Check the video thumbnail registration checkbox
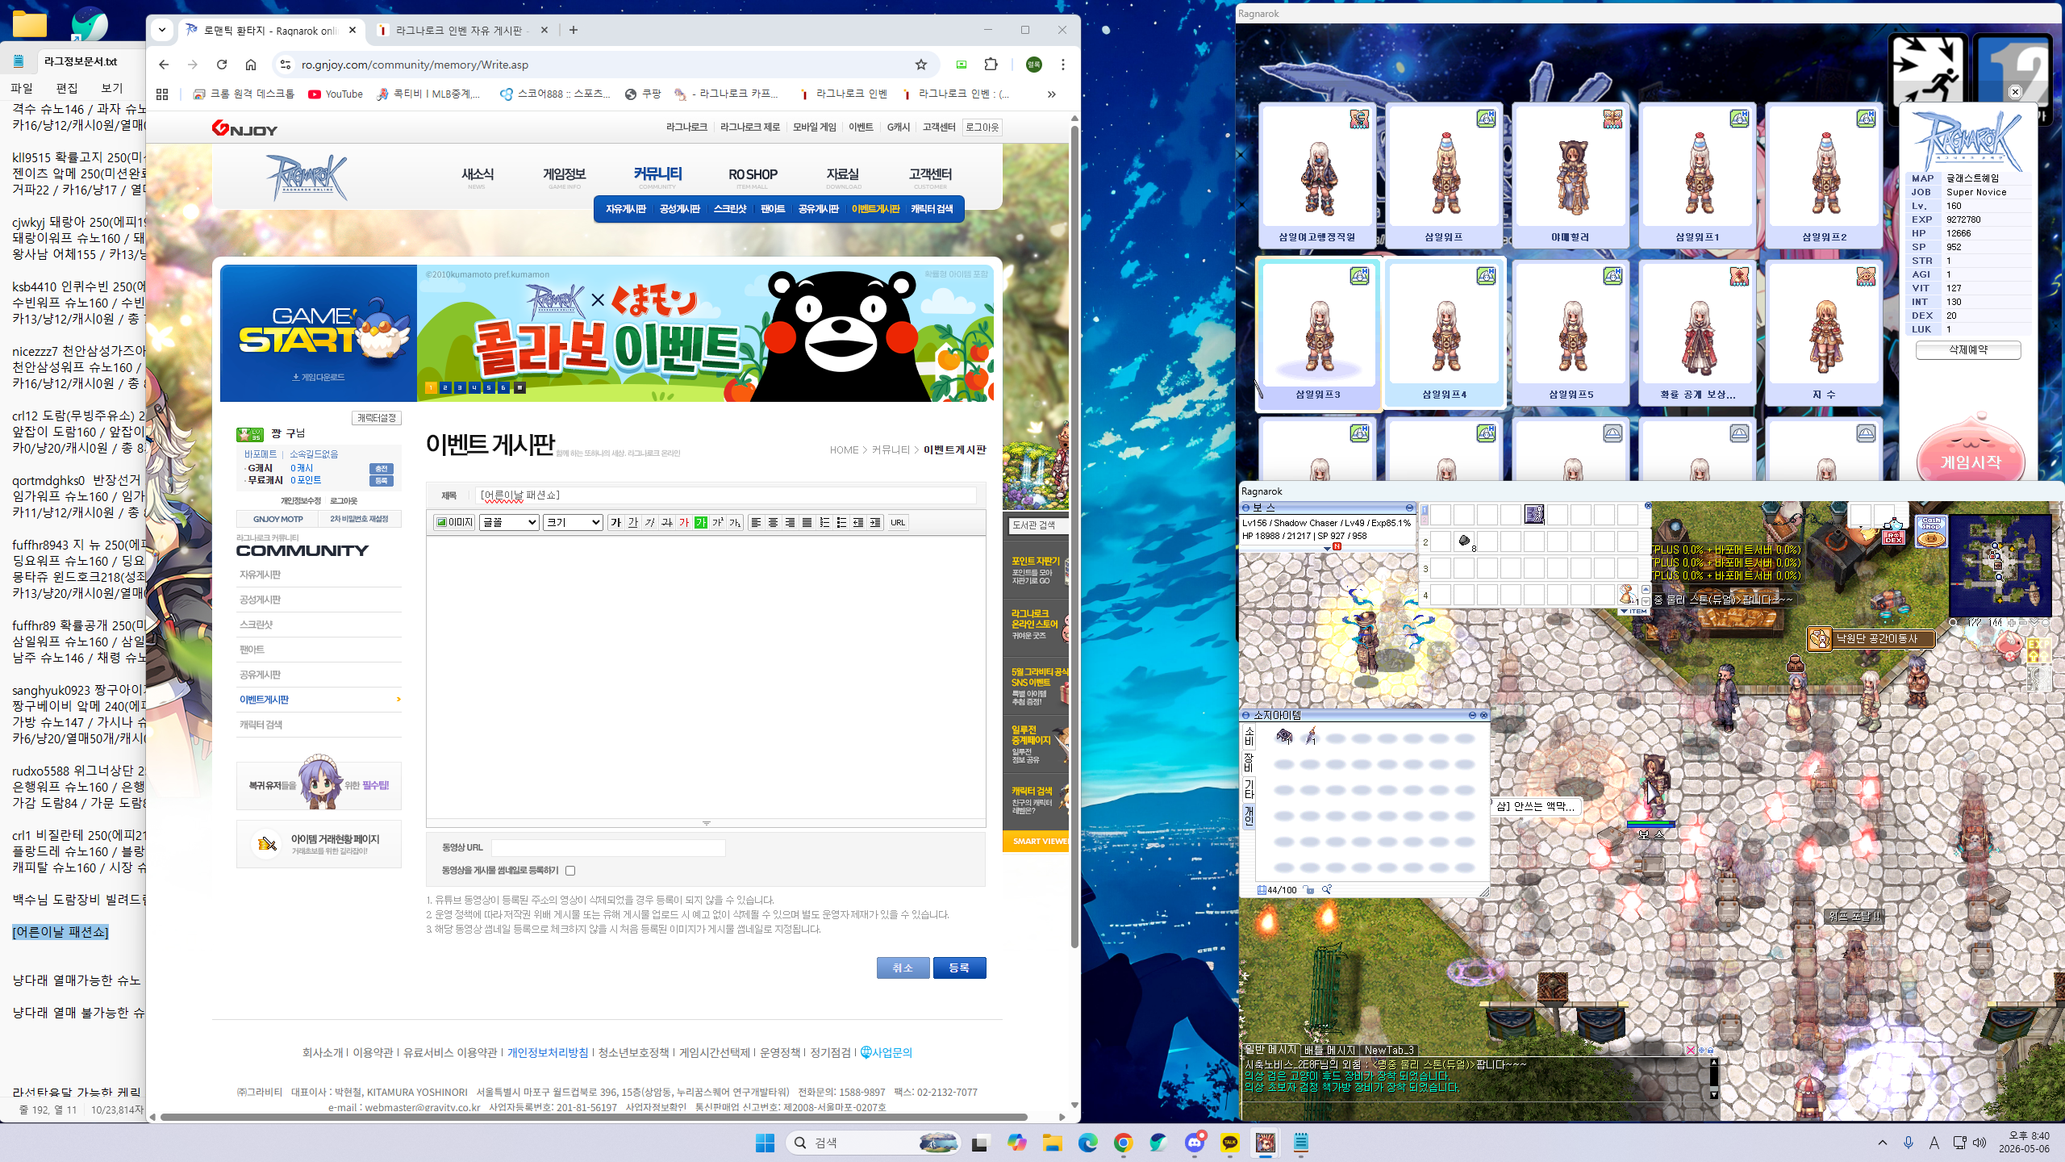This screenshot has height=1162, width=2065. point(570,871)
